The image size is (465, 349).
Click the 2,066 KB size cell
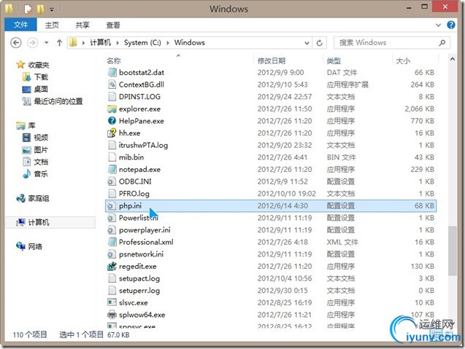(x=419, y=109)
